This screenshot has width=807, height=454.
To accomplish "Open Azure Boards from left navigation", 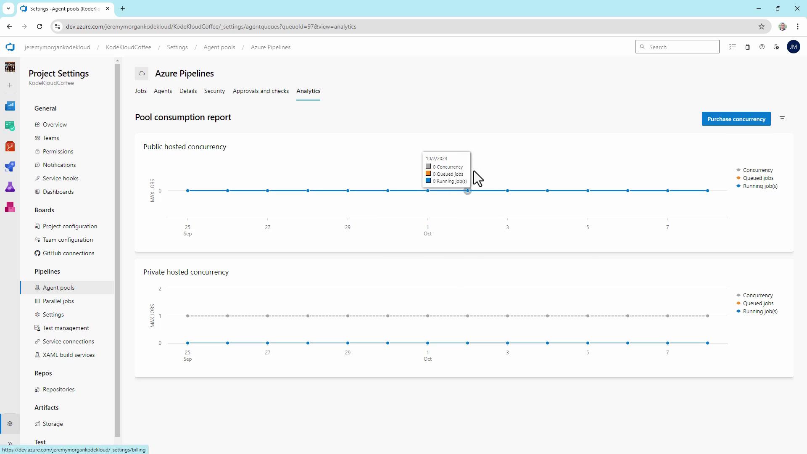I will point(10,126).
